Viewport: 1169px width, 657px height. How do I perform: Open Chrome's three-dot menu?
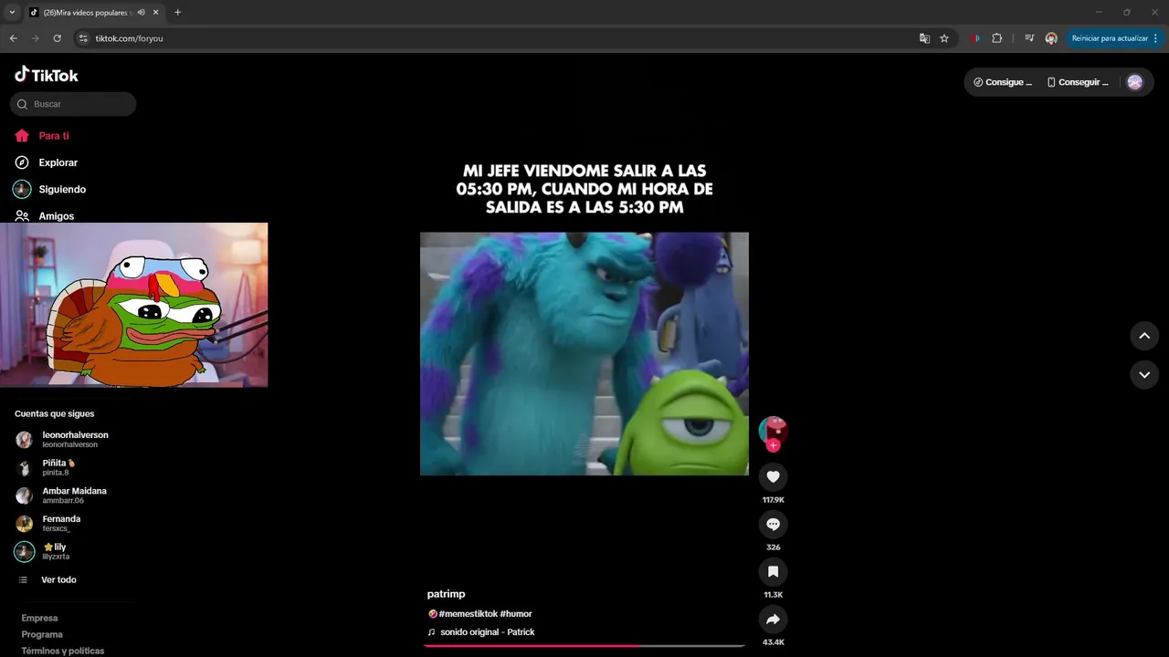click(x=1156, y=38)
